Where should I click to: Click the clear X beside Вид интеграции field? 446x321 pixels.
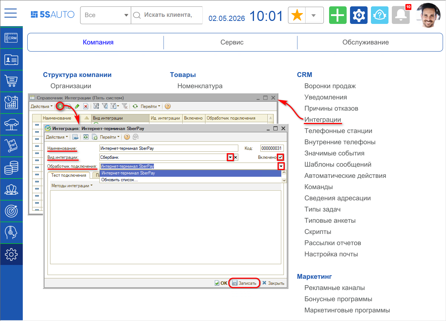(x=236, y=157)
